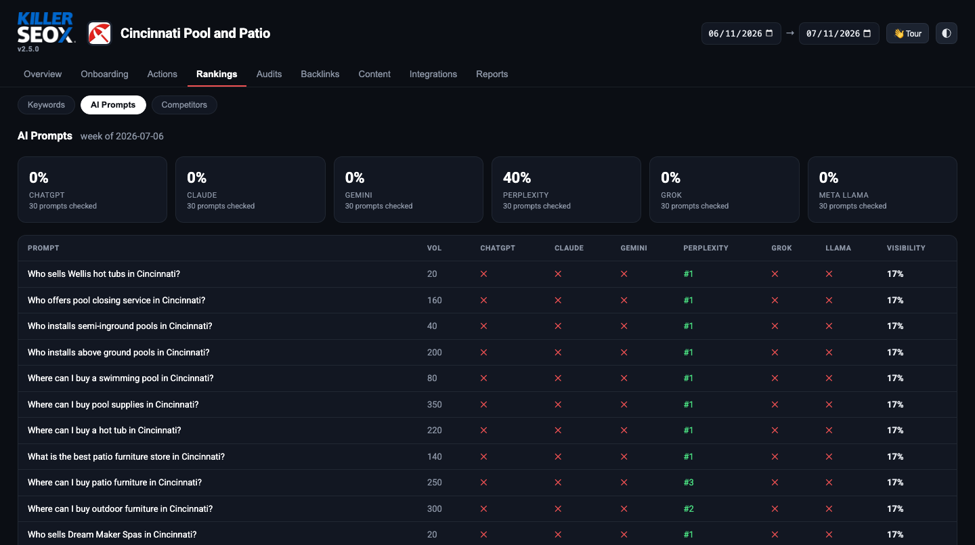Click the Llama X for Wellis hot tubs row

coord(829,274)
